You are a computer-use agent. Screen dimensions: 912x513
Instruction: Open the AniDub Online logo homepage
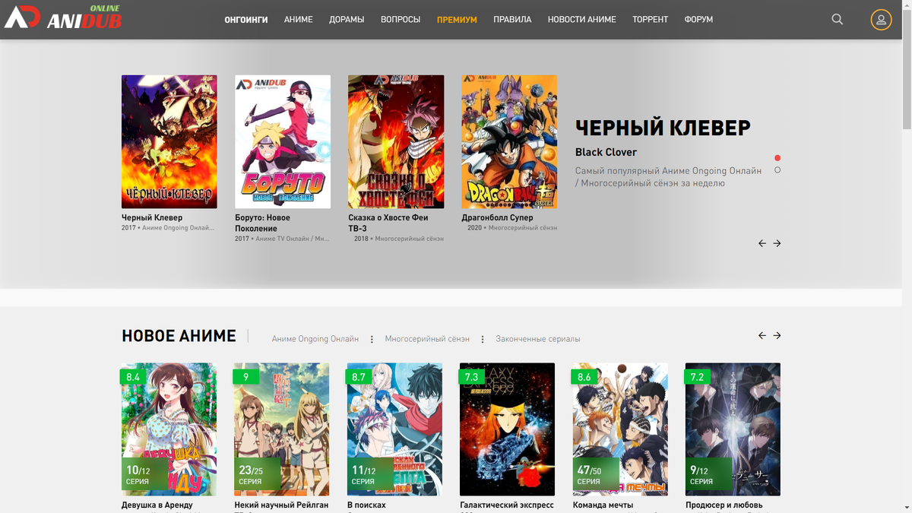coord(62,18)
